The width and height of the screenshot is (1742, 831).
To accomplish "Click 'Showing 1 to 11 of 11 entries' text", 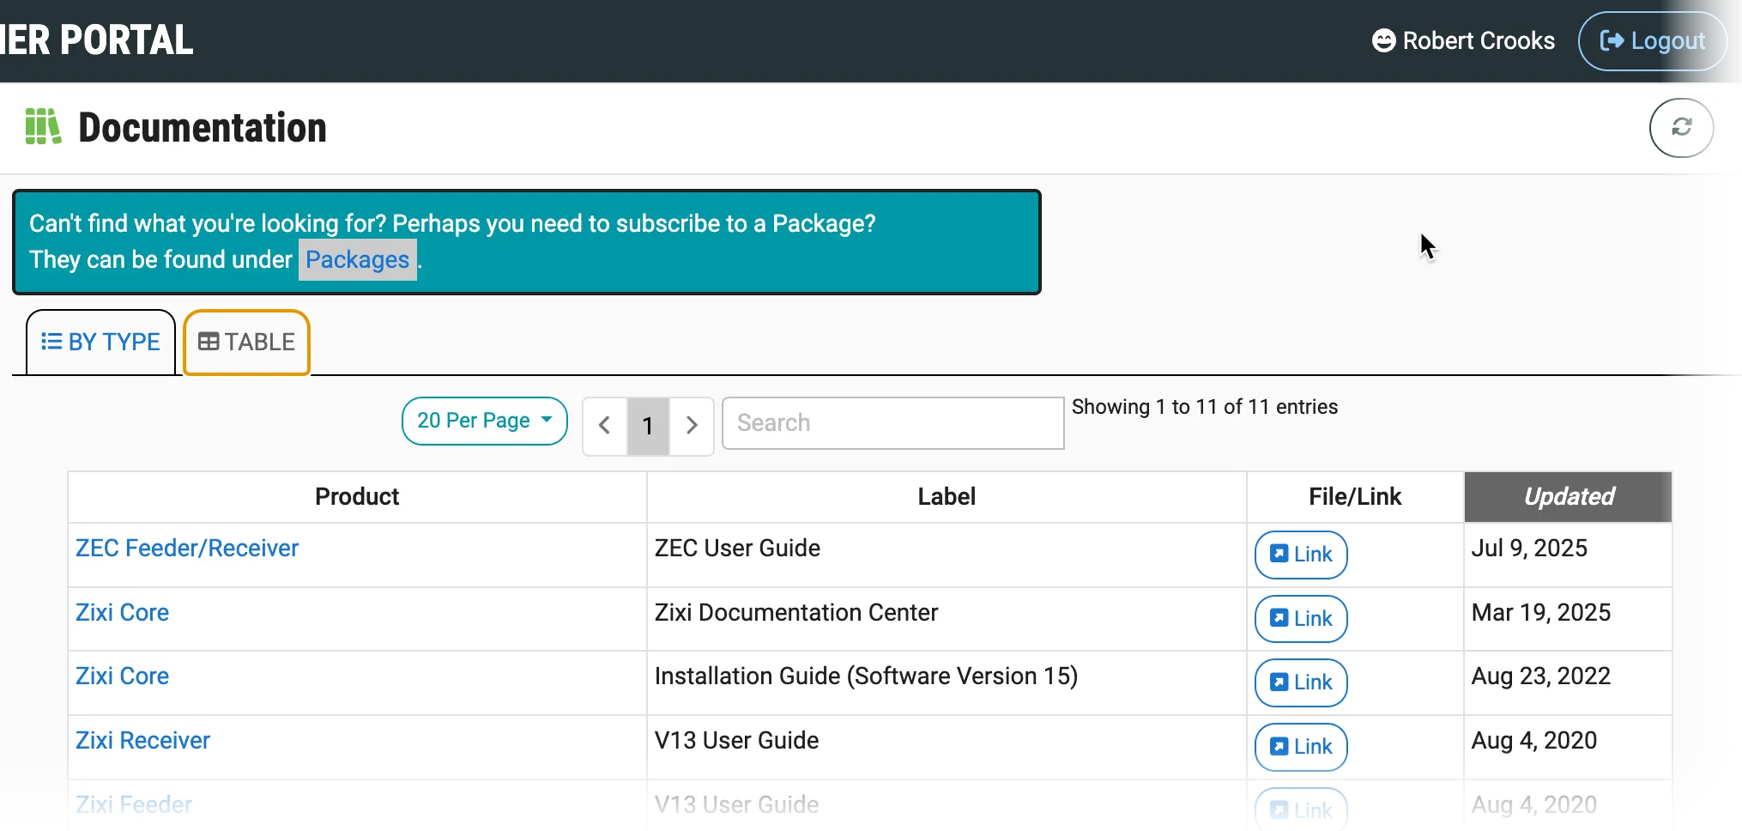I will click(1205, 407).
